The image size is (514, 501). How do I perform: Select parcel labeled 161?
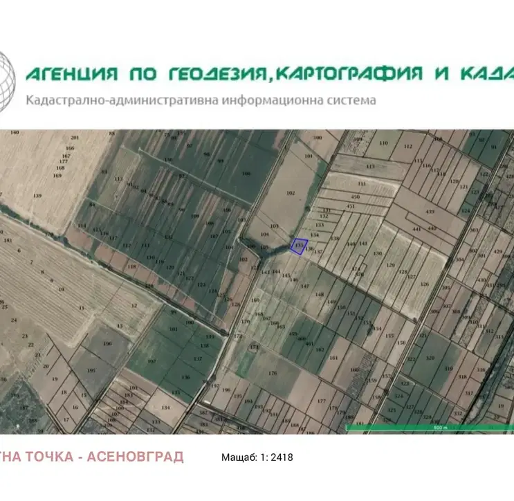333,358
